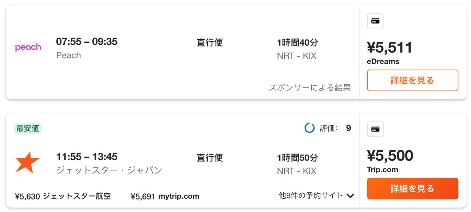The width and height of the screenshot is (471, 212).
Task: Click スポンサーによる結果 sponsored label
Action: pyautogui.click(x=310, y=88)
